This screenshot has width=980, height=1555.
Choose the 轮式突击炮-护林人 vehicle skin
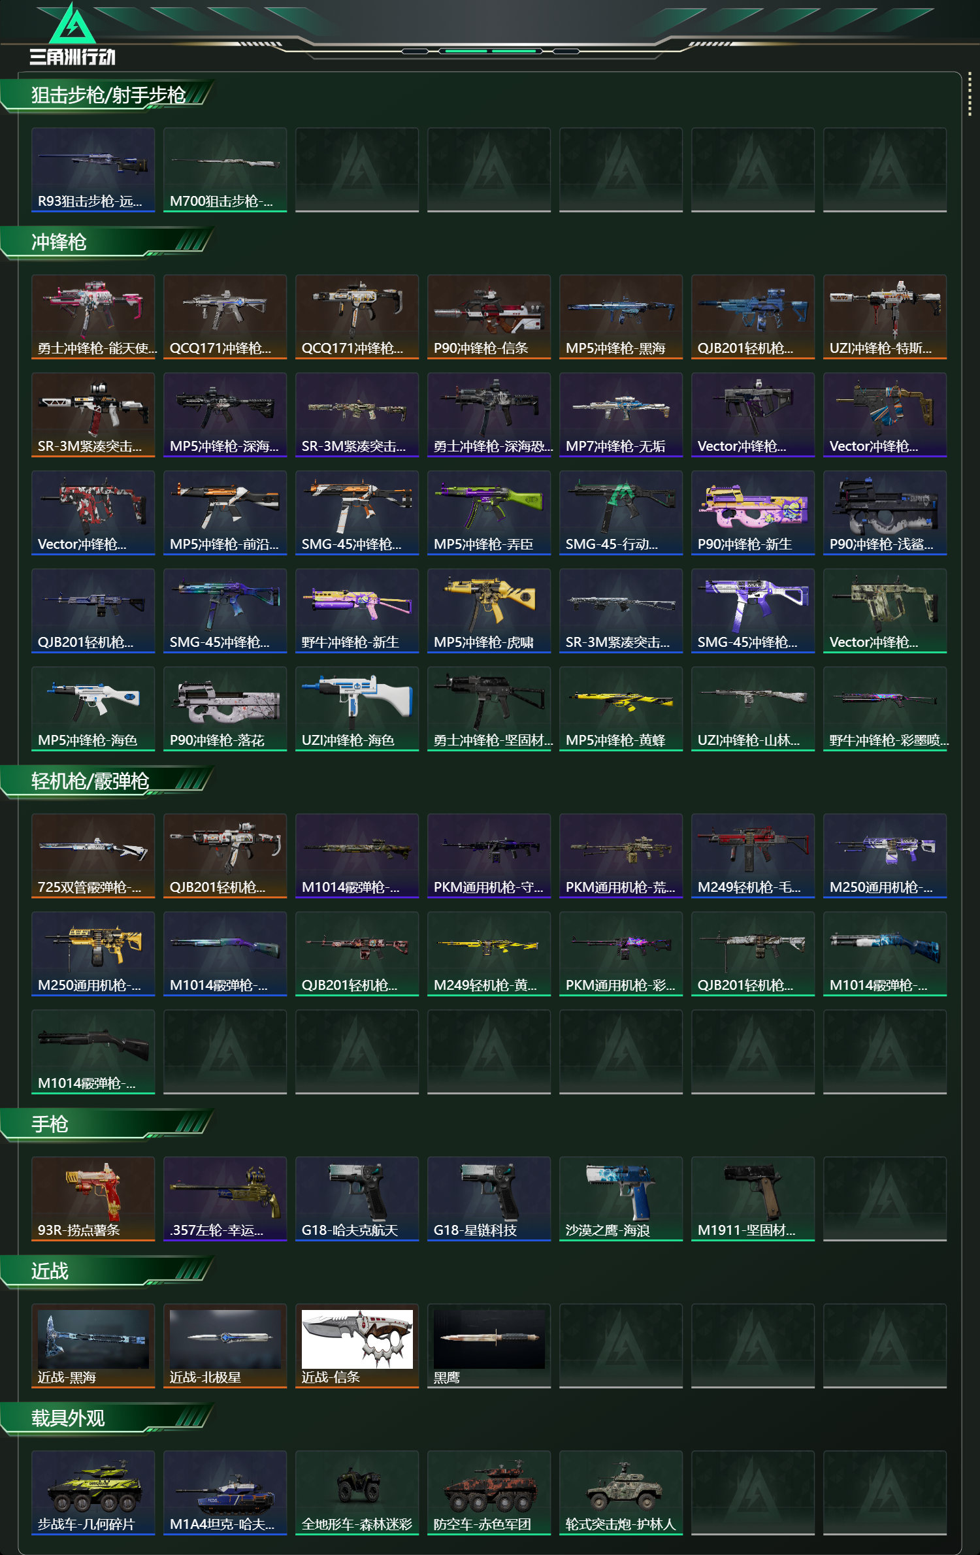click(x=621, y=1493)
